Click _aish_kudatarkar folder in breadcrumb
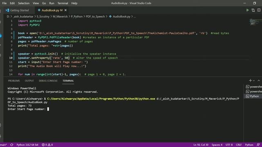The image size is (262, 147). 23,16
